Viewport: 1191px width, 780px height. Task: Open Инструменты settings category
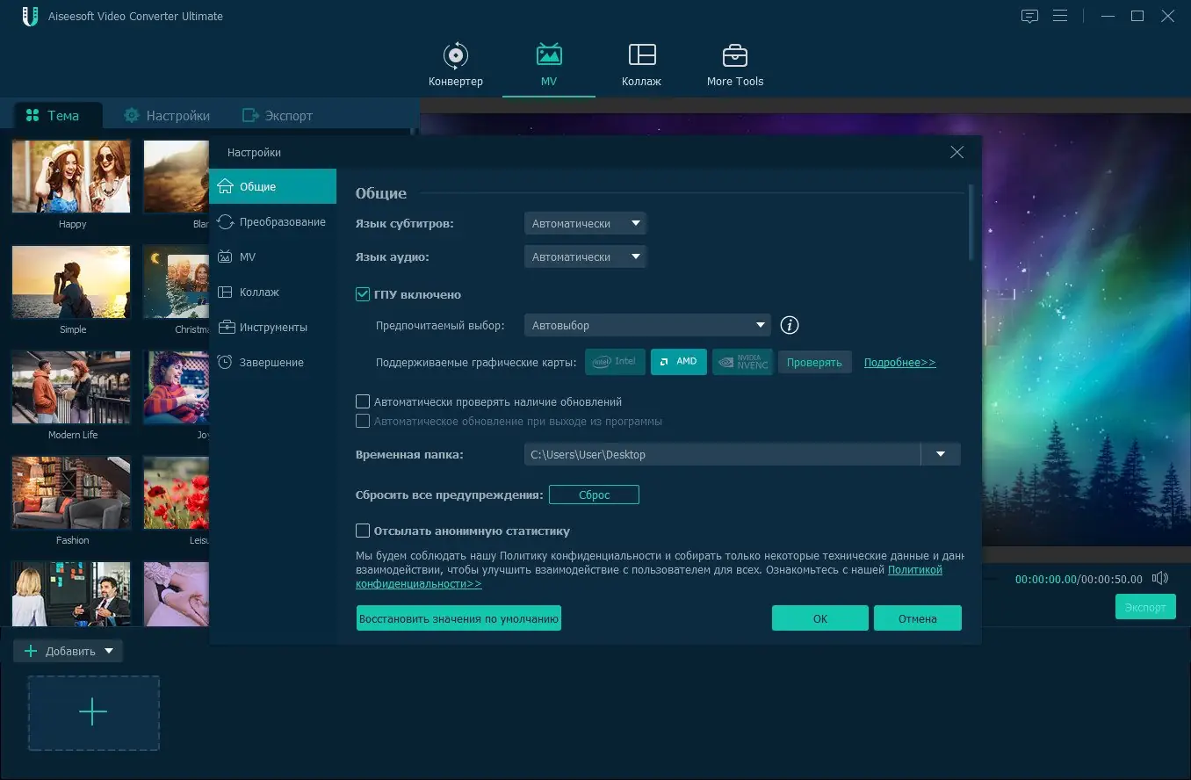272,327
